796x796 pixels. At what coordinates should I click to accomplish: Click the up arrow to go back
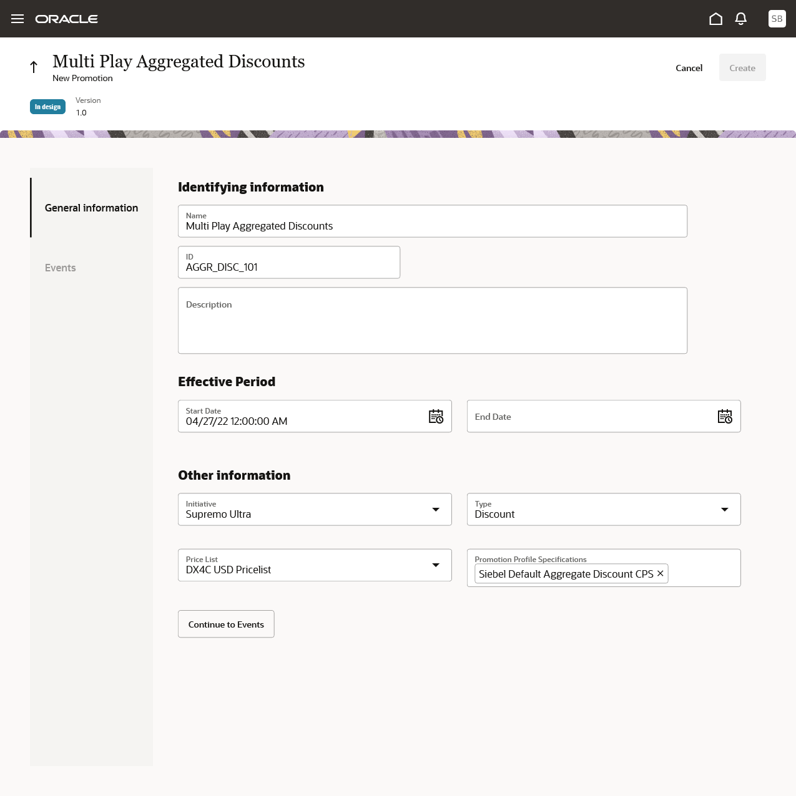[33, 67]
